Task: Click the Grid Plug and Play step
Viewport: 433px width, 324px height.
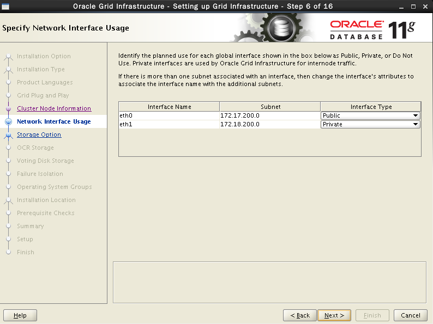Action: (43, 95)
